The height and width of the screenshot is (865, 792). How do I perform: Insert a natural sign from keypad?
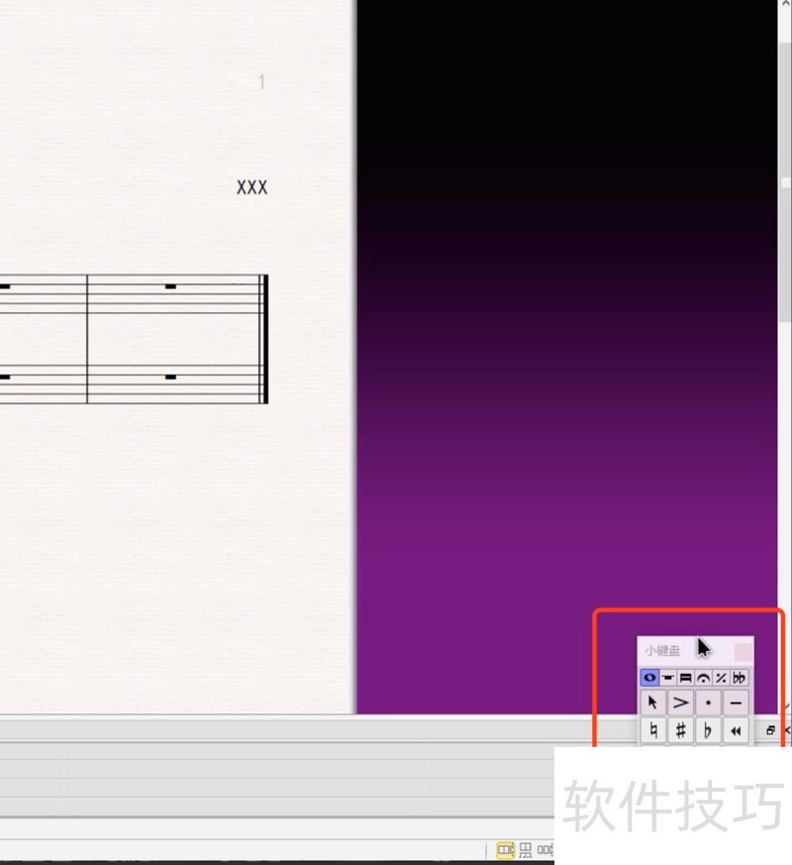(653, 731)
